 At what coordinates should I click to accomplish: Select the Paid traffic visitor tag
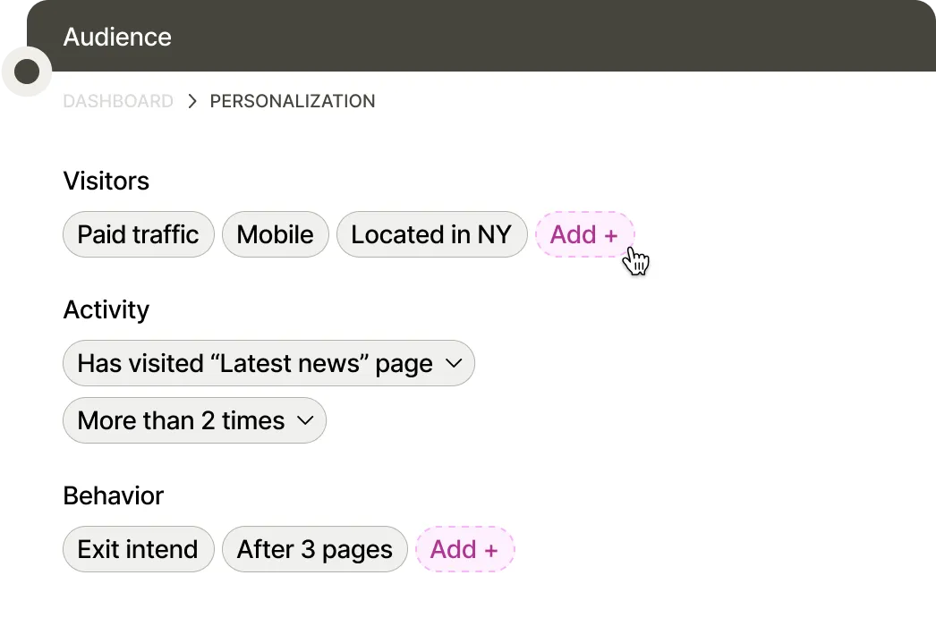138,234
